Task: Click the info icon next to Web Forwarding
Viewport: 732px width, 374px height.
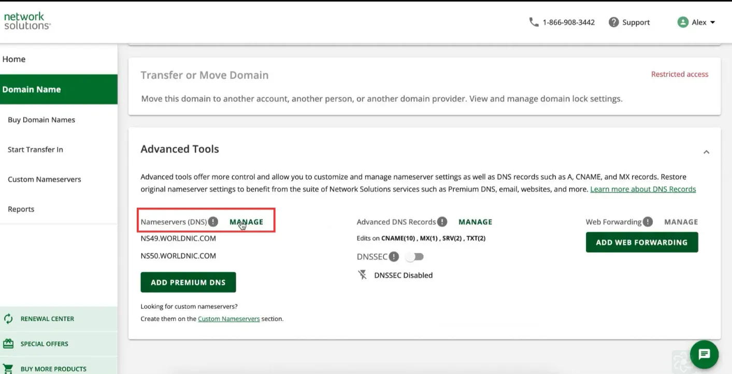Action: (648, 222)
